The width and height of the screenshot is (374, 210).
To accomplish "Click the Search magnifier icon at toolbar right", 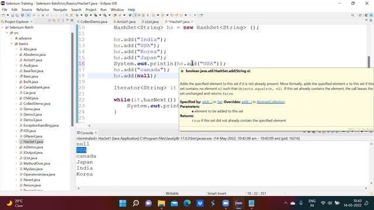I will coord(352,15).
